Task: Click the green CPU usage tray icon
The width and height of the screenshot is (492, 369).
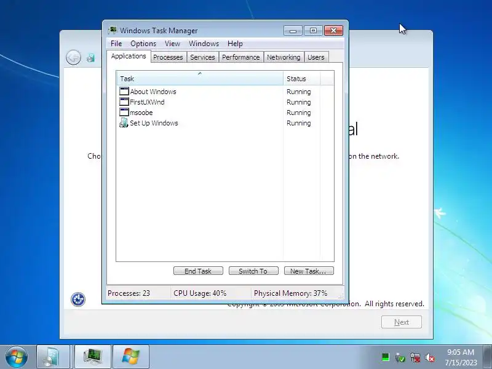Action: click(386, 357)
